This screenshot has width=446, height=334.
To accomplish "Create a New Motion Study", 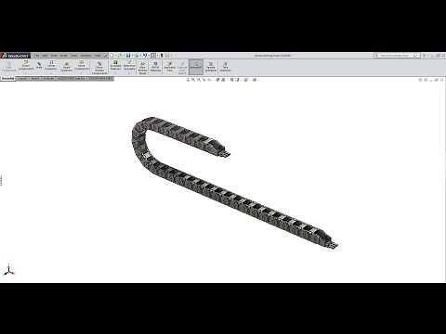I will click(x=142, y=68).
